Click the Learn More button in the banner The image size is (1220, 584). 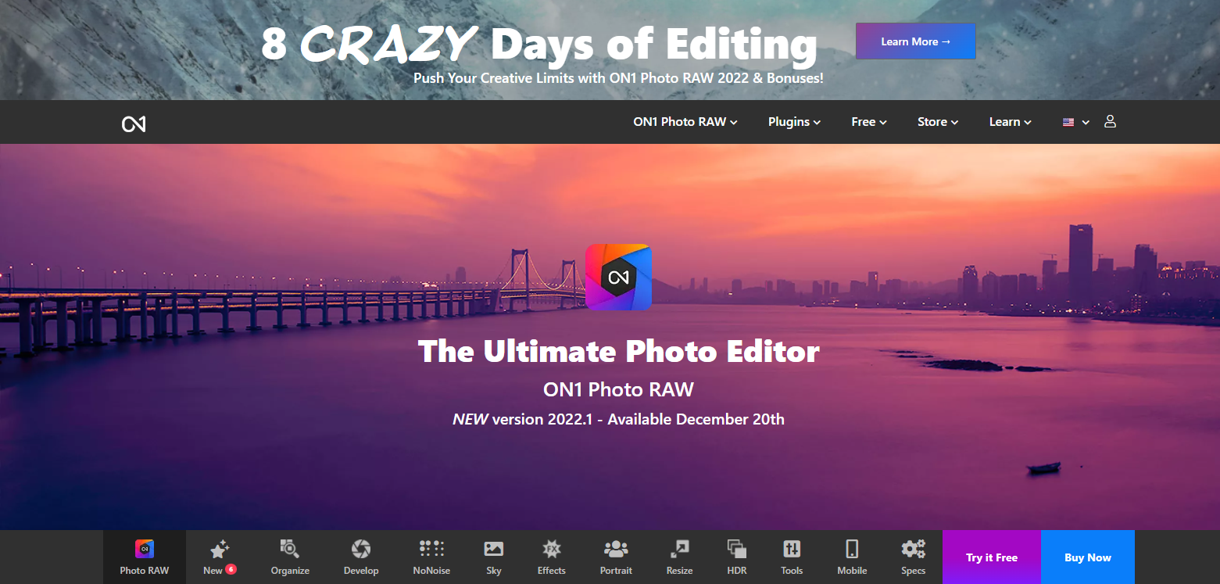coord(915,41)
